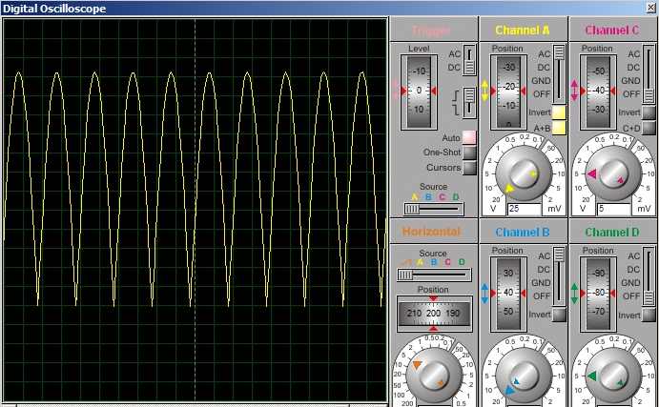
Task: Toggle the C+D sum button
Action: (x=649, y=128)
